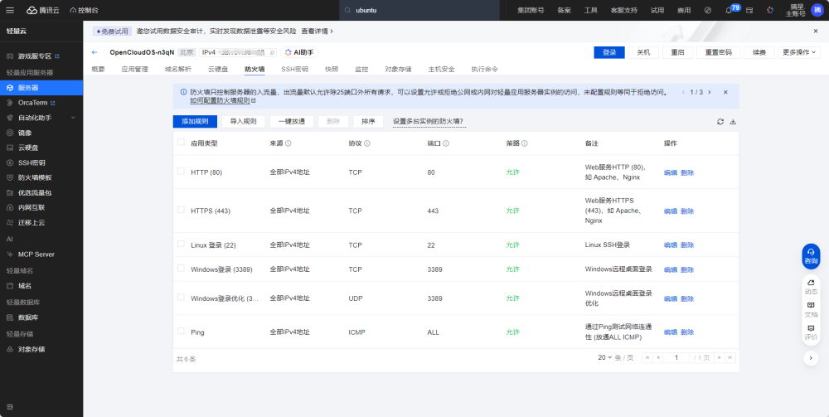
Task: Click the 咨询 headset floating button
Action: (x=811, y=255)
